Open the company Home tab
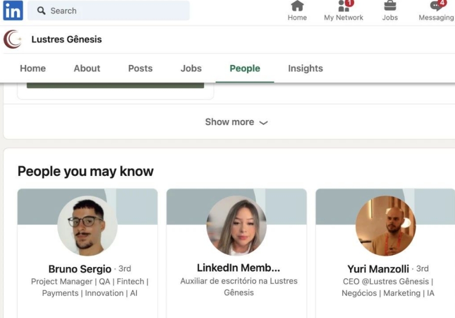 33,68
